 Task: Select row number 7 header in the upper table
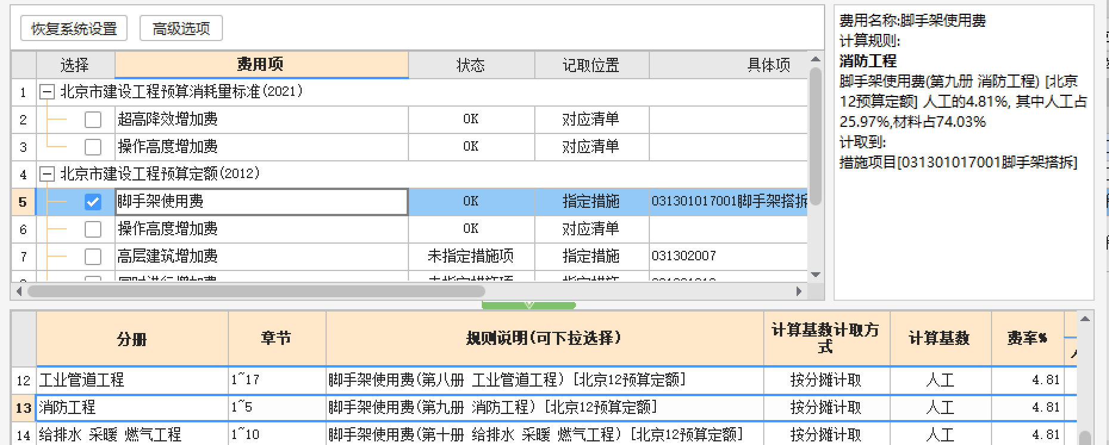coord(24,257)
